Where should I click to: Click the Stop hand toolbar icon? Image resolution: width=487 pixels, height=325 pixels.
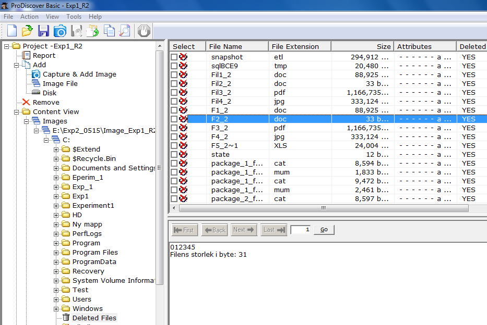[x=144, y=31]
